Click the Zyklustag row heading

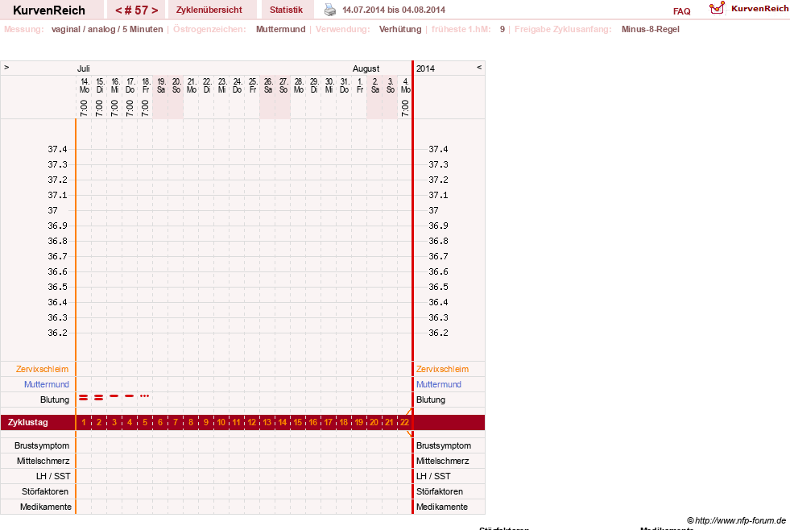[28, 422]
